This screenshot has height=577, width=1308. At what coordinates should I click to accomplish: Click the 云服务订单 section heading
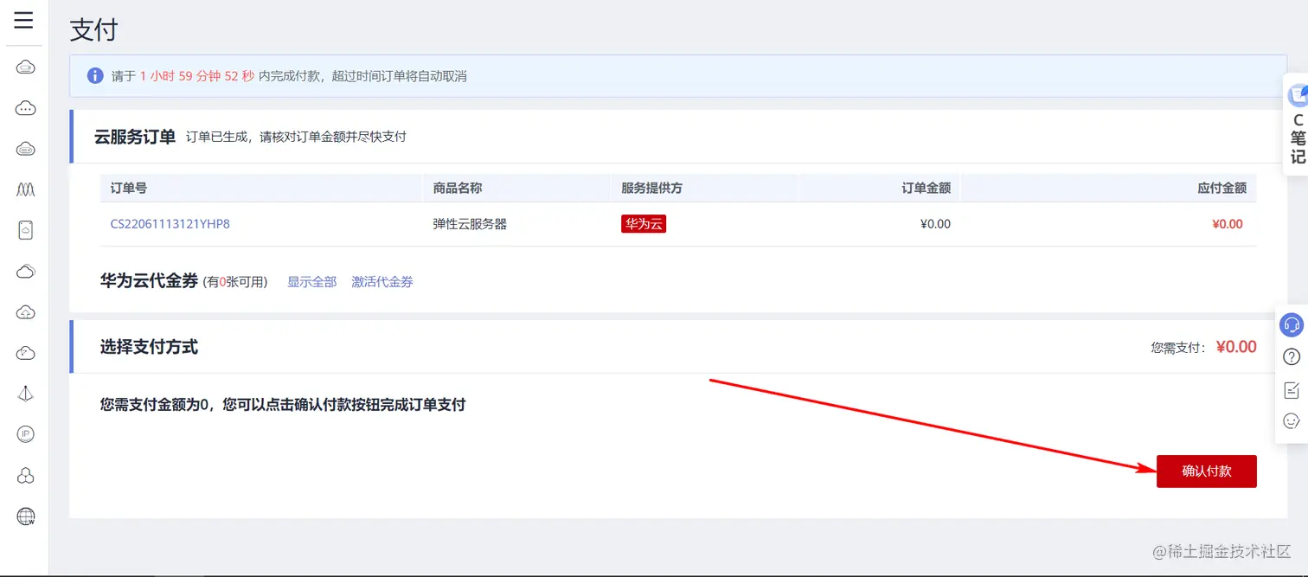pyautogui.click(x=135, y=137)
